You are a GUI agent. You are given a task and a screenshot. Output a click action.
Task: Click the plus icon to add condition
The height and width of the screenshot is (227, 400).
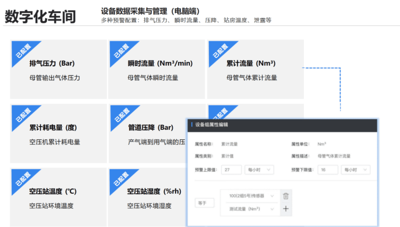point(286,209)
